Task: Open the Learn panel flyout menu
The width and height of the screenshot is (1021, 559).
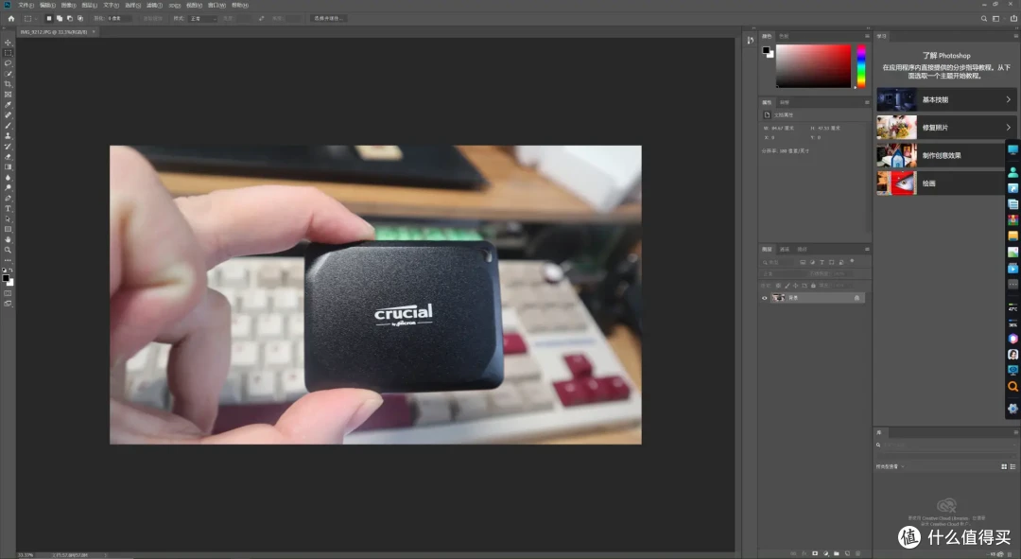Action: pos(1015,36)
